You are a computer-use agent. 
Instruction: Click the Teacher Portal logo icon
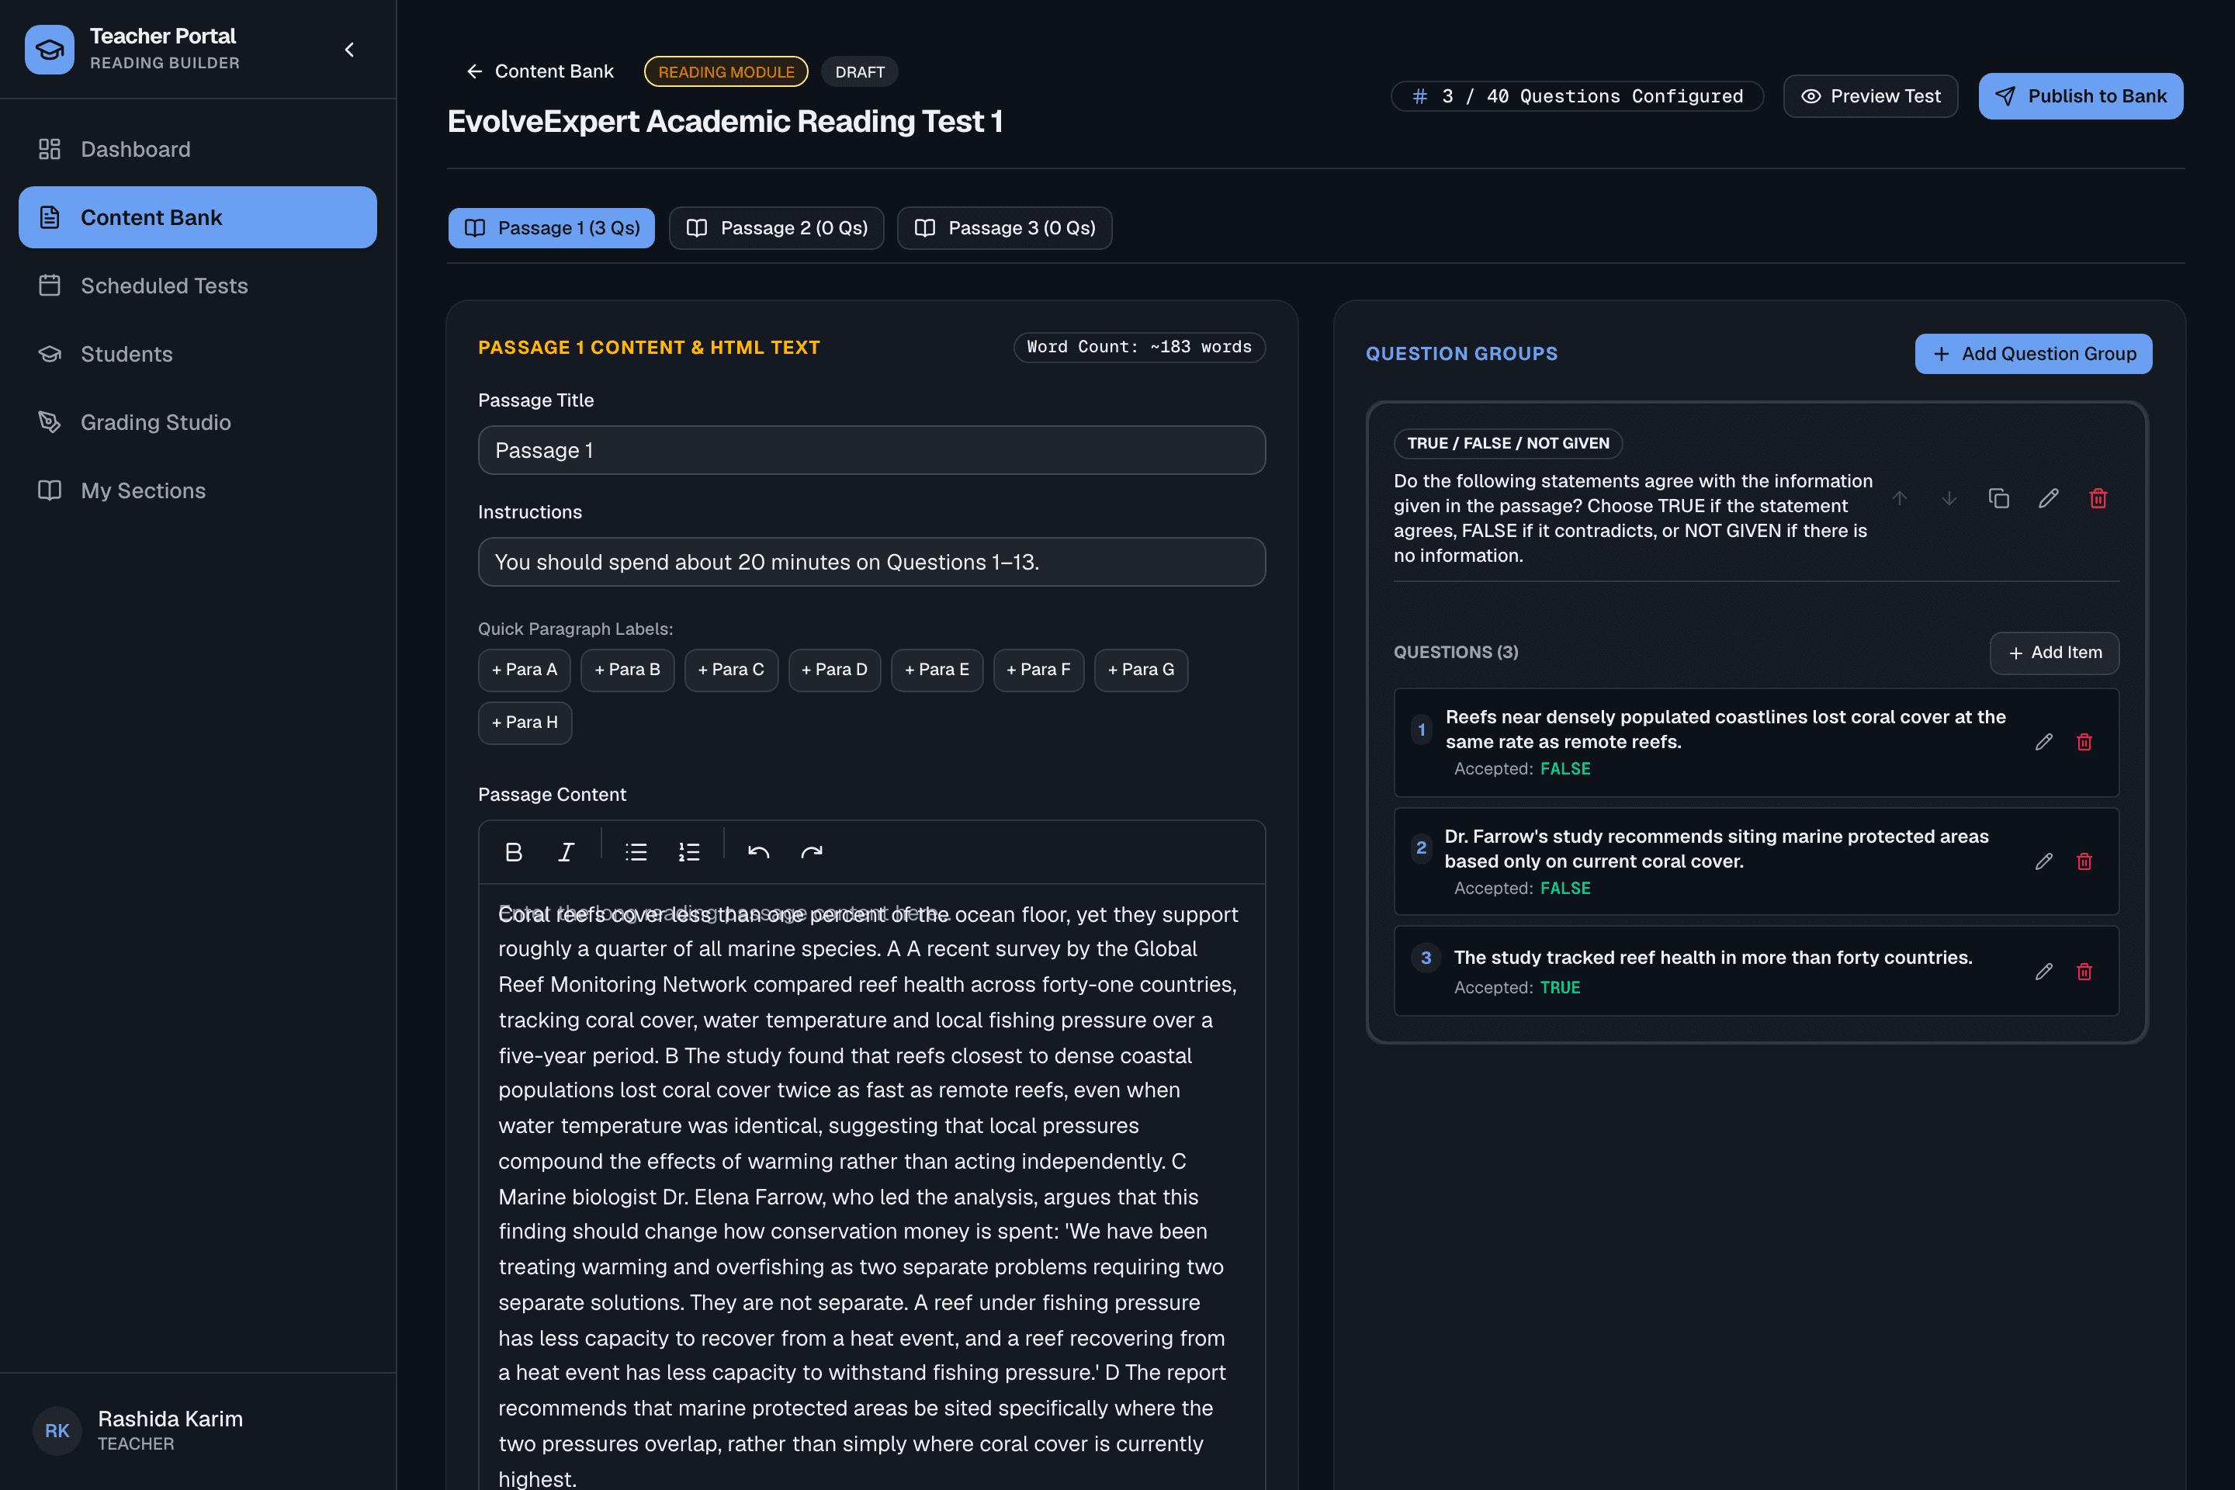[50, 50]
